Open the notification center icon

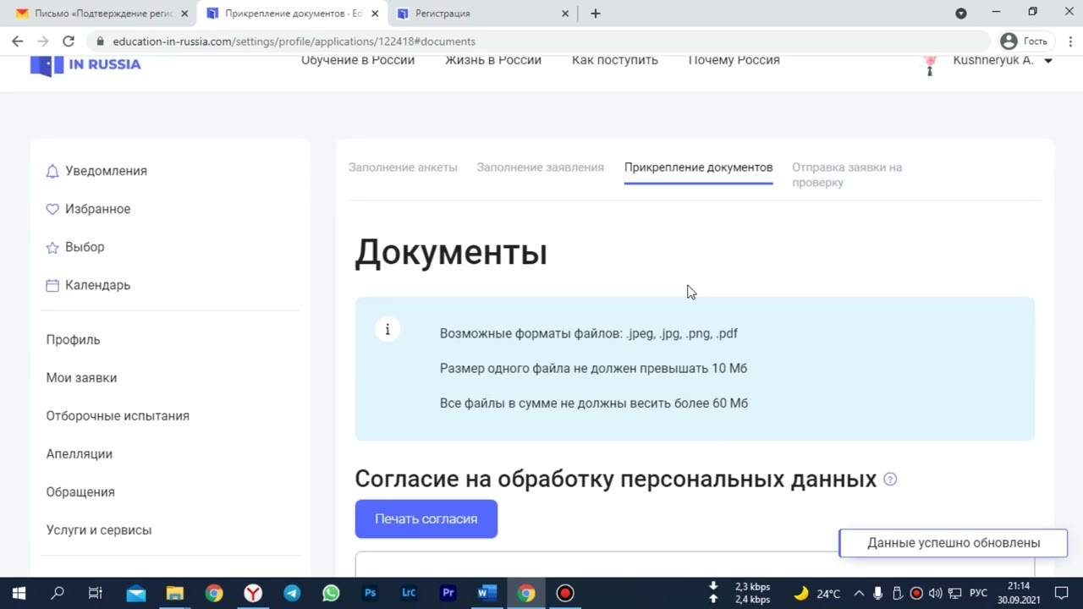click(1061, 593)
